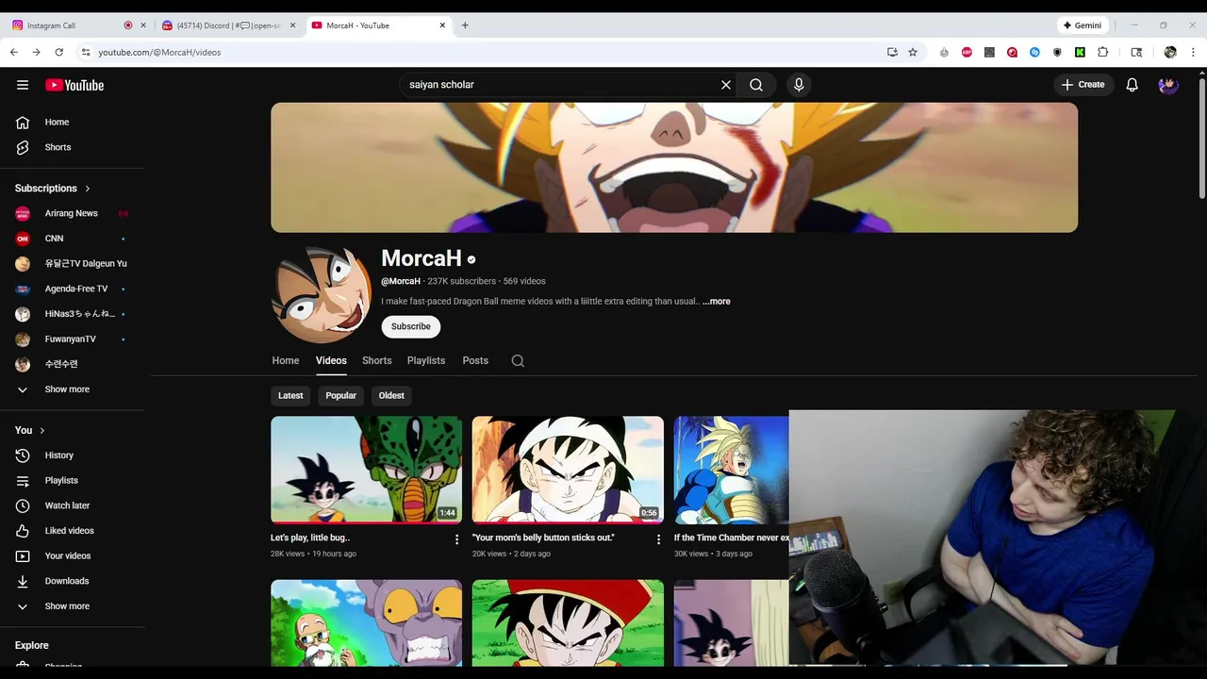
Task: Expand channel description with ...more
Action: [717, 302]
